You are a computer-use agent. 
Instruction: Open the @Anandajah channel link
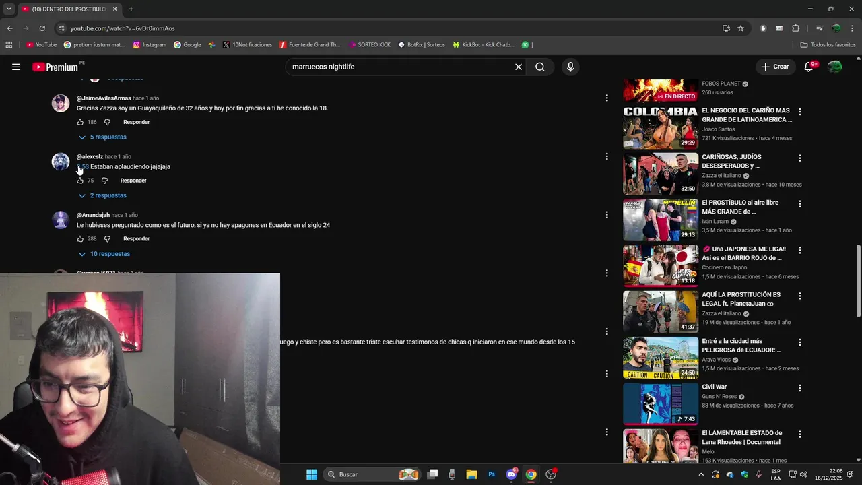point(93,215)
